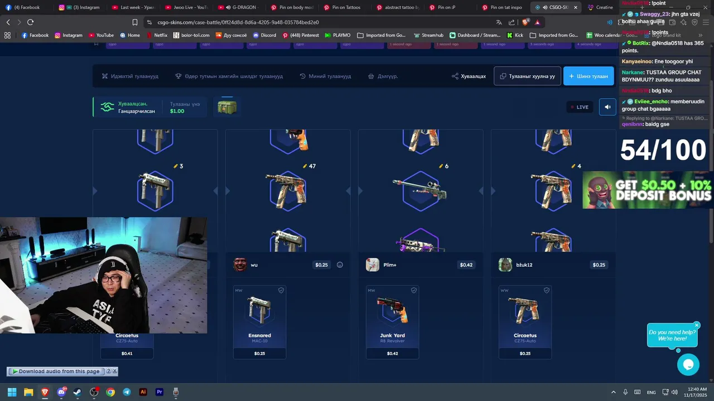Open the volume control in system tray
This screenshot has height=401, width=714.
click(x=674, y=392)
